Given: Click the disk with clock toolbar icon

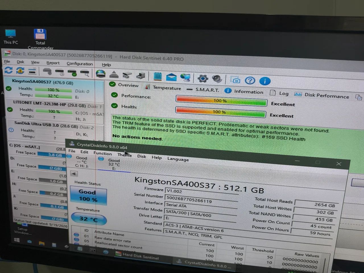Looking at the screenshot, I should click(60, 72).
